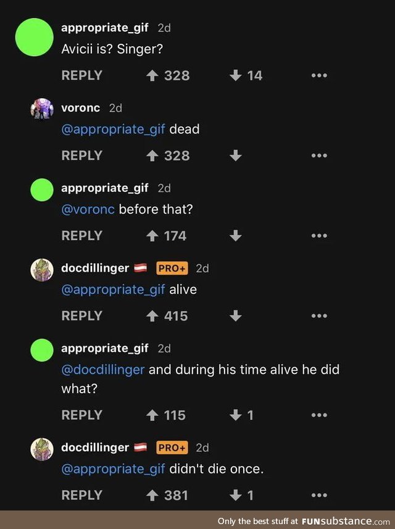Downvote voronc's 'dead' reply

point(235,156)
